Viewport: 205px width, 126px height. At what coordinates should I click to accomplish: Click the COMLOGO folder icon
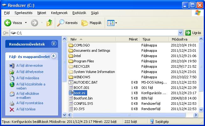point(71,45)
